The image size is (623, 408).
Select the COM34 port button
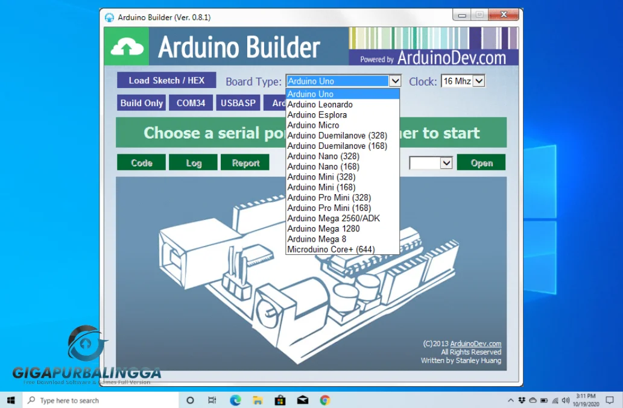[191, 103]
